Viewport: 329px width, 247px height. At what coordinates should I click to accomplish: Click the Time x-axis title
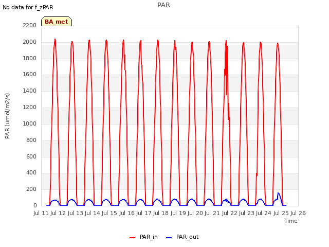(x=290, y=221)
